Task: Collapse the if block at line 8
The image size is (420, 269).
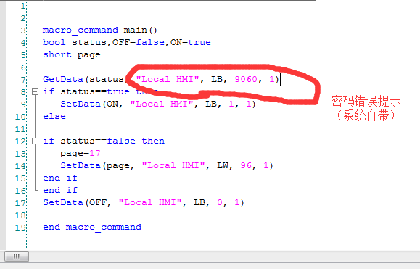Action: [35, 92]
